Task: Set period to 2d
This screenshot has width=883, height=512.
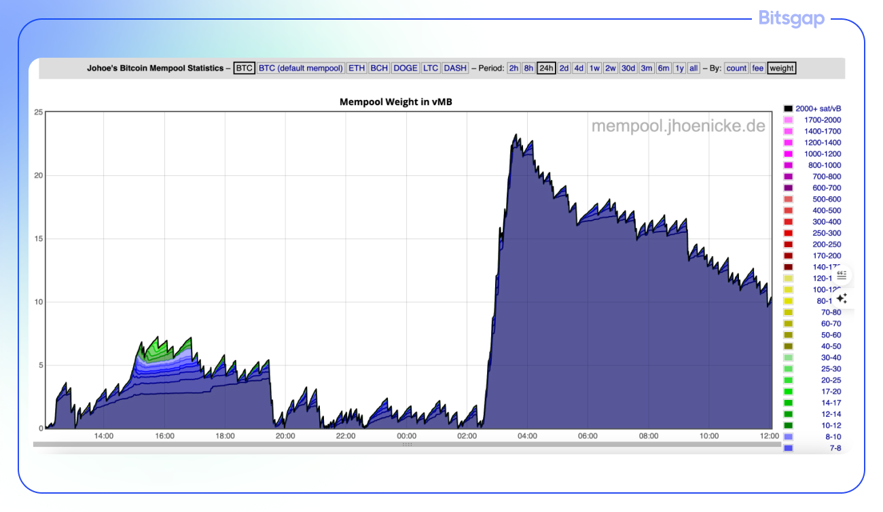Action: click(x=564, y=68)
